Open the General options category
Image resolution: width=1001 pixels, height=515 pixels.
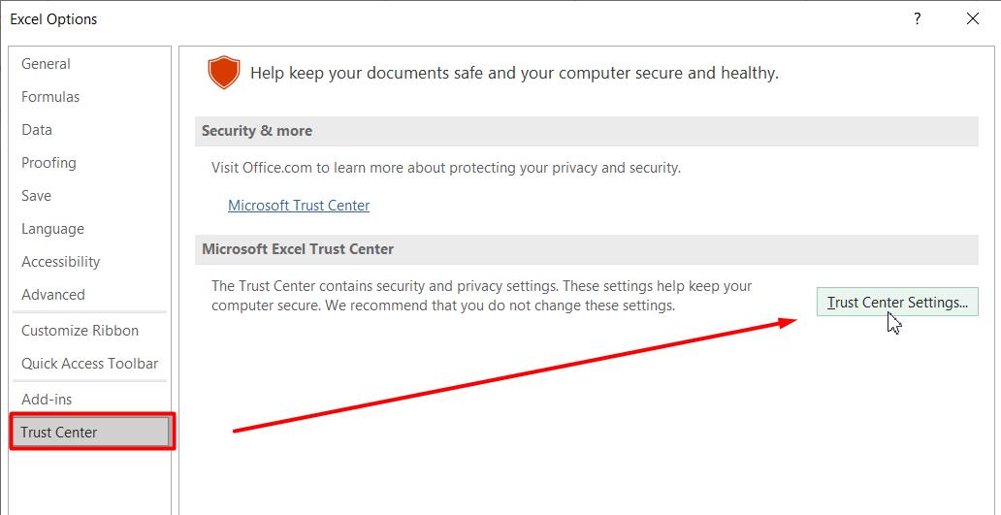click(x=46, y=64)
